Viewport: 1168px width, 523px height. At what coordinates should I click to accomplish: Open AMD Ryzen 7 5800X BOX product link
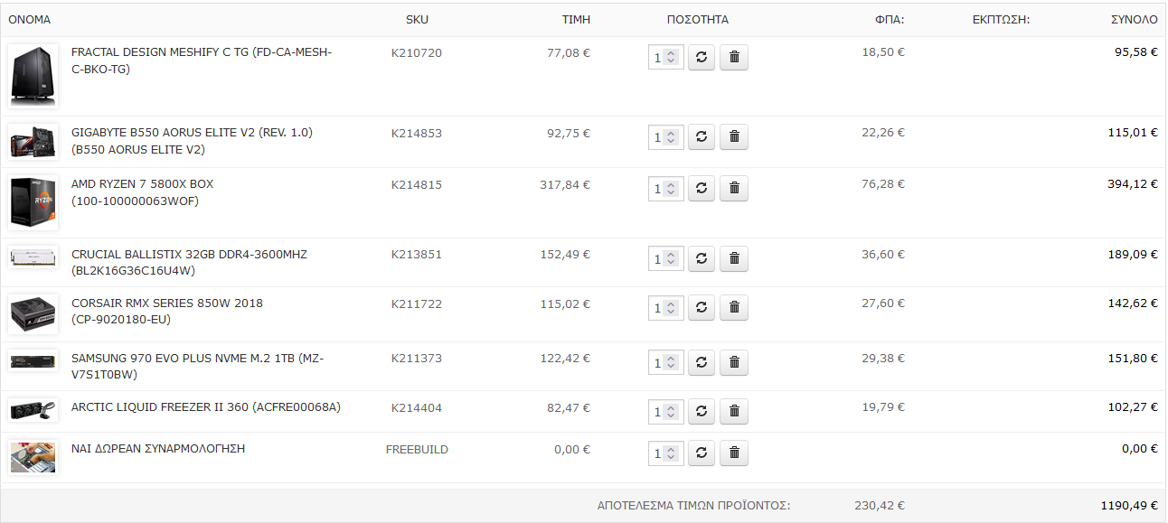click(x=143, y=192)
